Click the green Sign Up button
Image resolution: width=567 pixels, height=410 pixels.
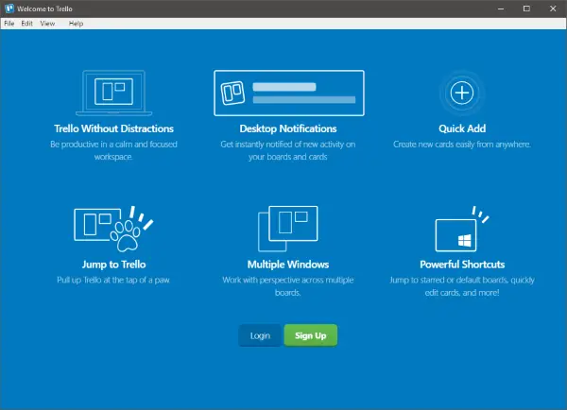(x=311, y=335)
